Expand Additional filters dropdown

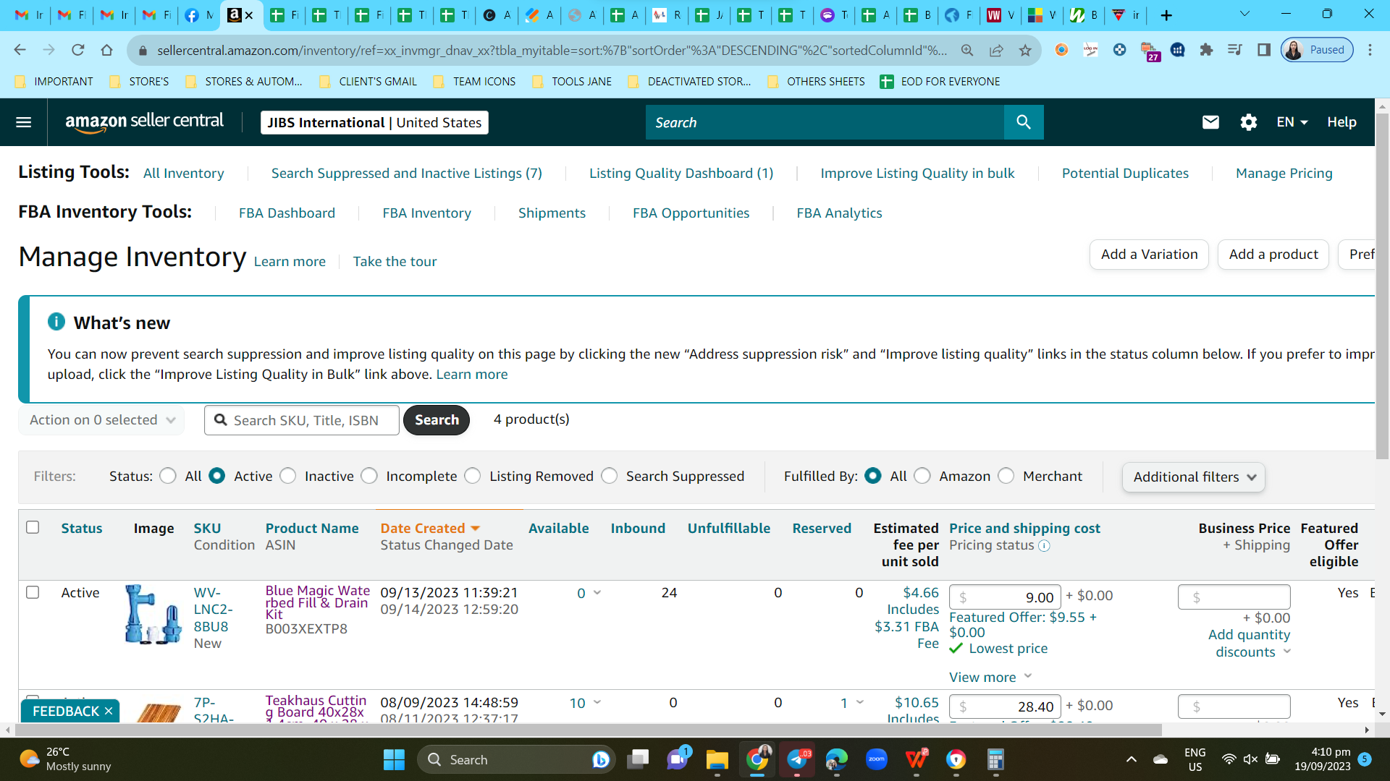click(x=1193, y=477)
